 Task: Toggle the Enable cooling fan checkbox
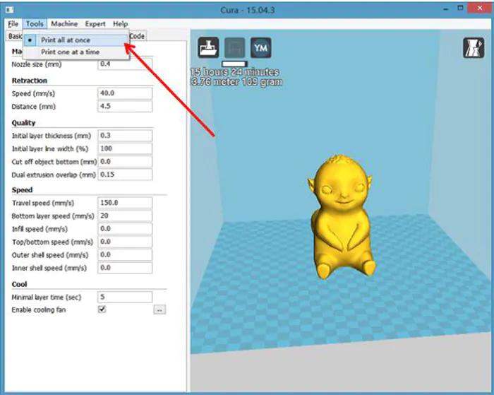(x=102, y=309)
